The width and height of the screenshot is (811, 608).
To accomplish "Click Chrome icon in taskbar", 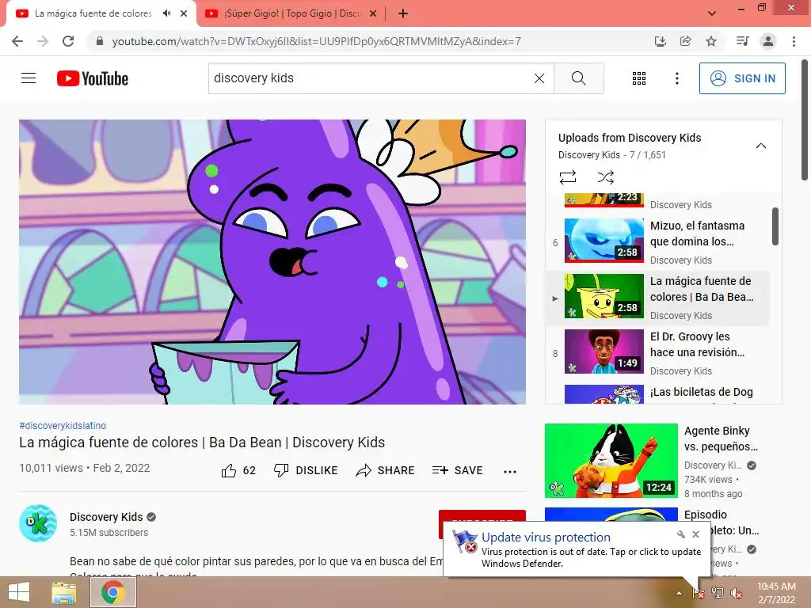I will [112, 592].
